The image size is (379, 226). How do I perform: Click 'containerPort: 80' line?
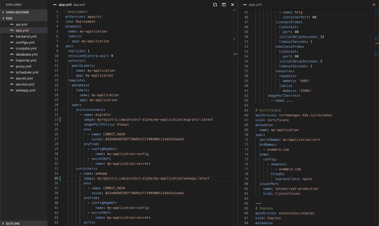point(299,17)
